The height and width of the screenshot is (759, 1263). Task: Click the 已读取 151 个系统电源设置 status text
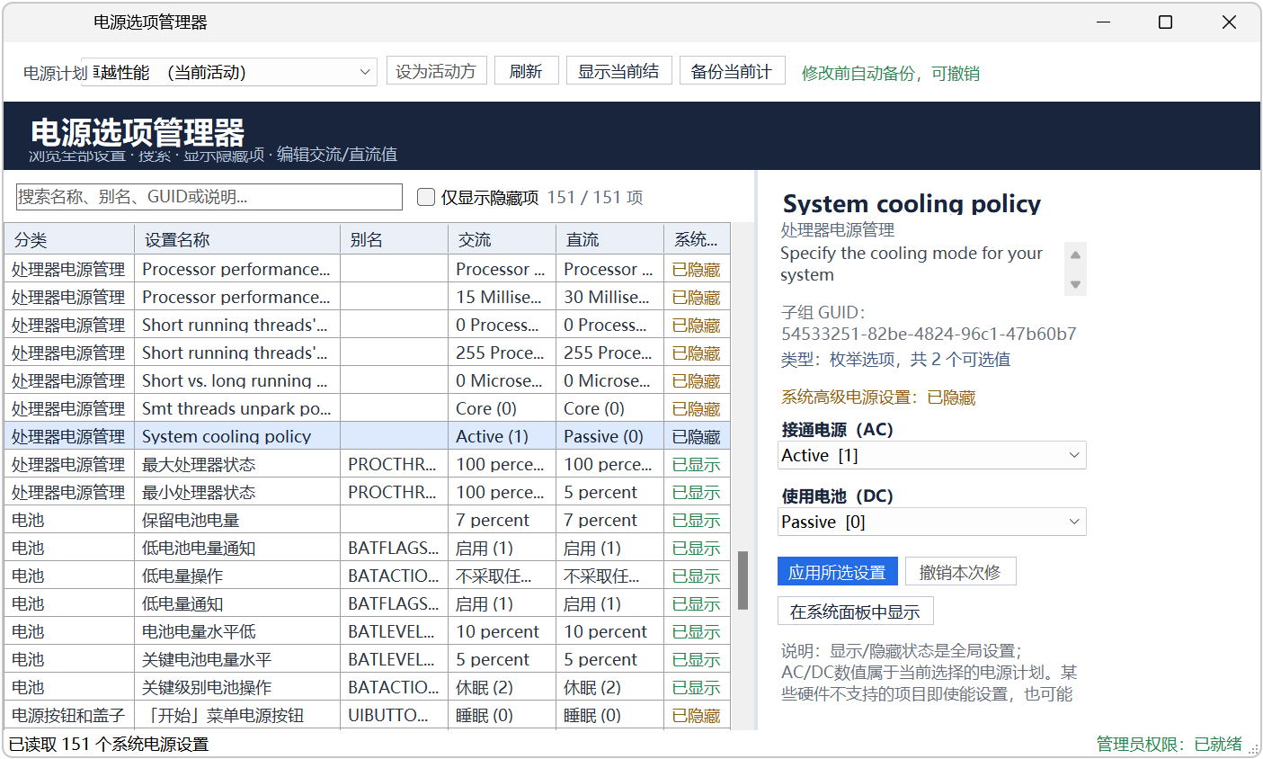tap(109, 744)
